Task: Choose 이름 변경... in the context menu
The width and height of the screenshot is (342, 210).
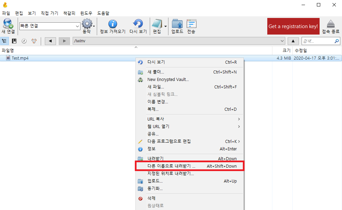Action: [190, 102]
